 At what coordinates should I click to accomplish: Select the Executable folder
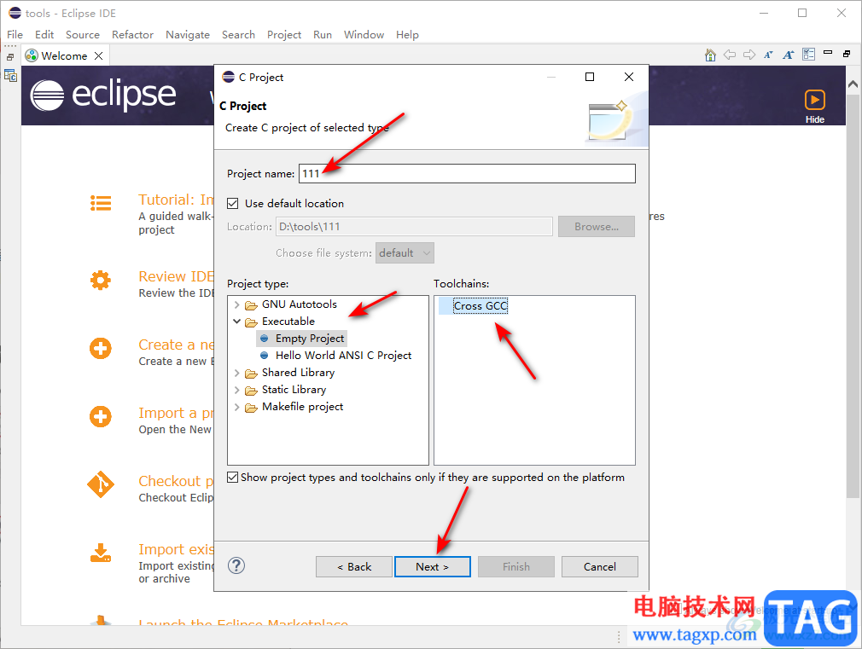288,322
